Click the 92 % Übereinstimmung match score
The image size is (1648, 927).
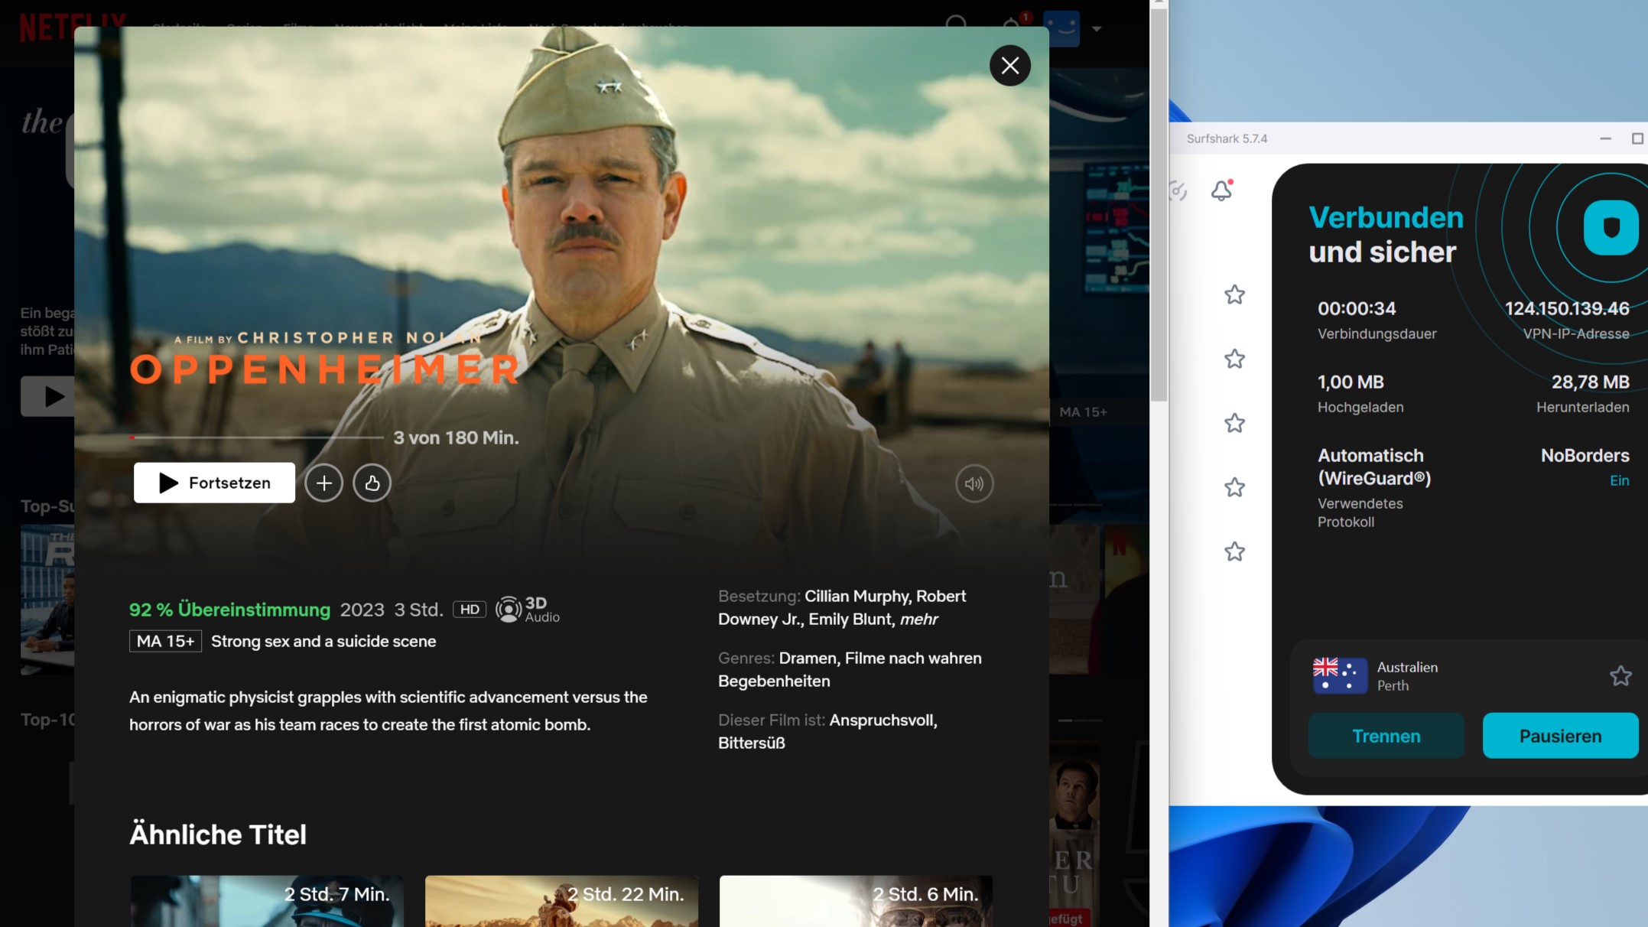229,610
